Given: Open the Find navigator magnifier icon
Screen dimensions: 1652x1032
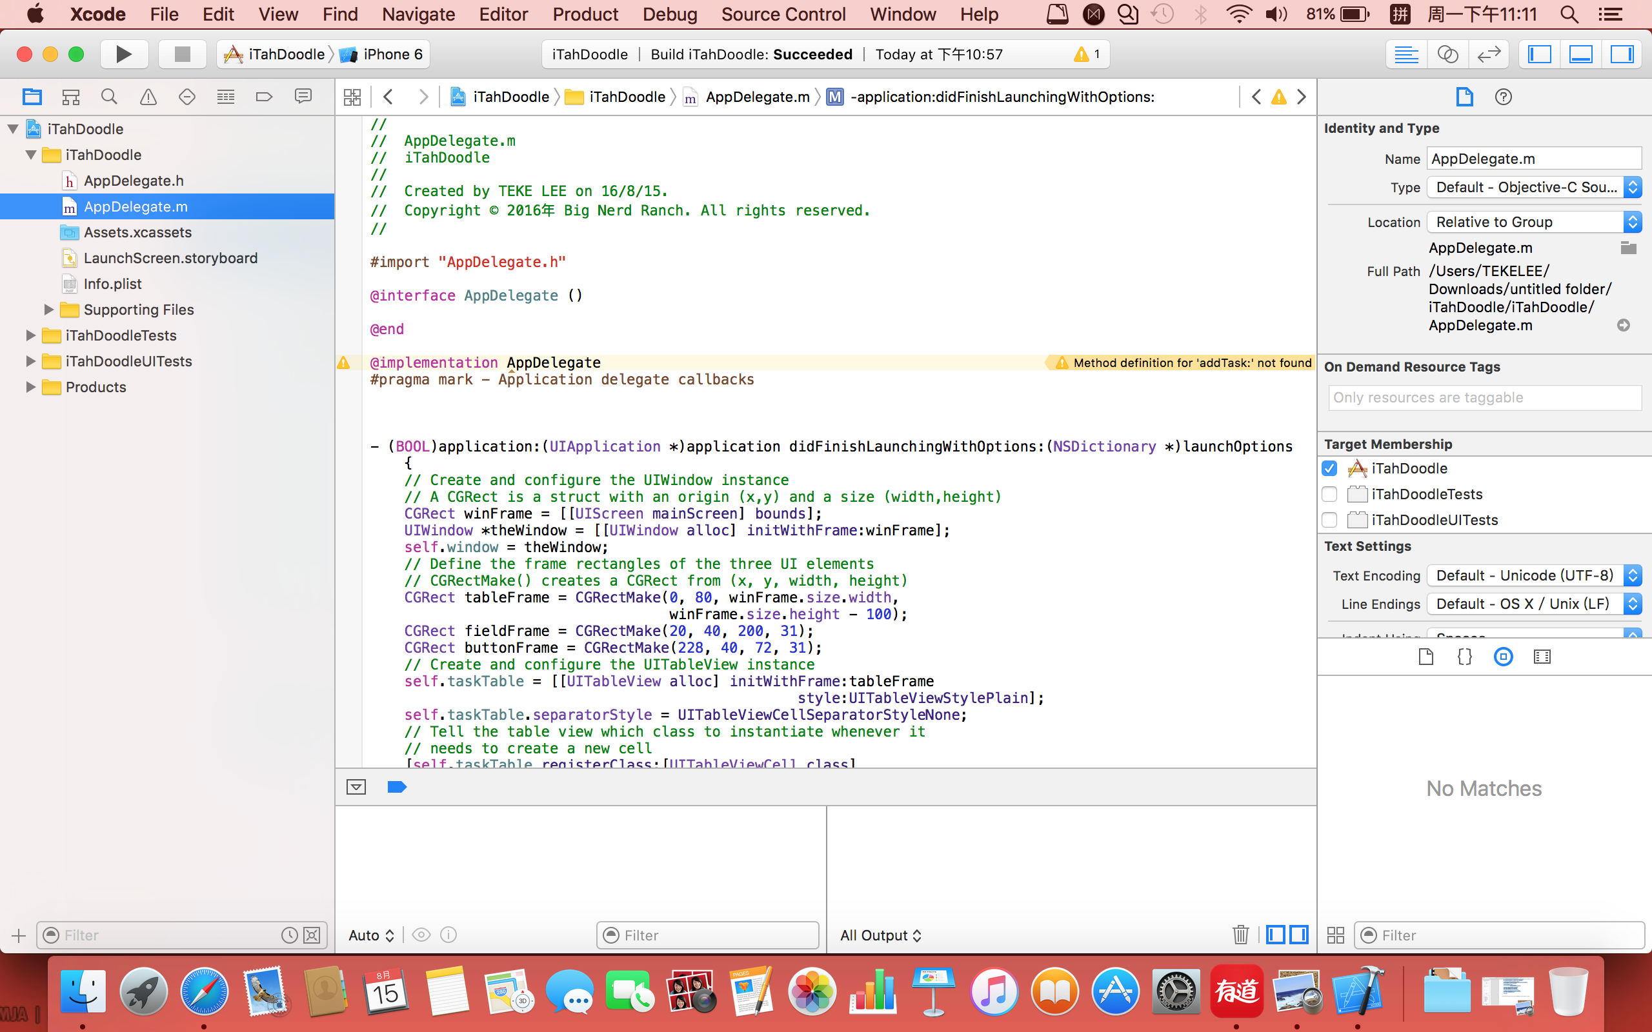Looking at the screenshot, I should (x=109, y=97).
